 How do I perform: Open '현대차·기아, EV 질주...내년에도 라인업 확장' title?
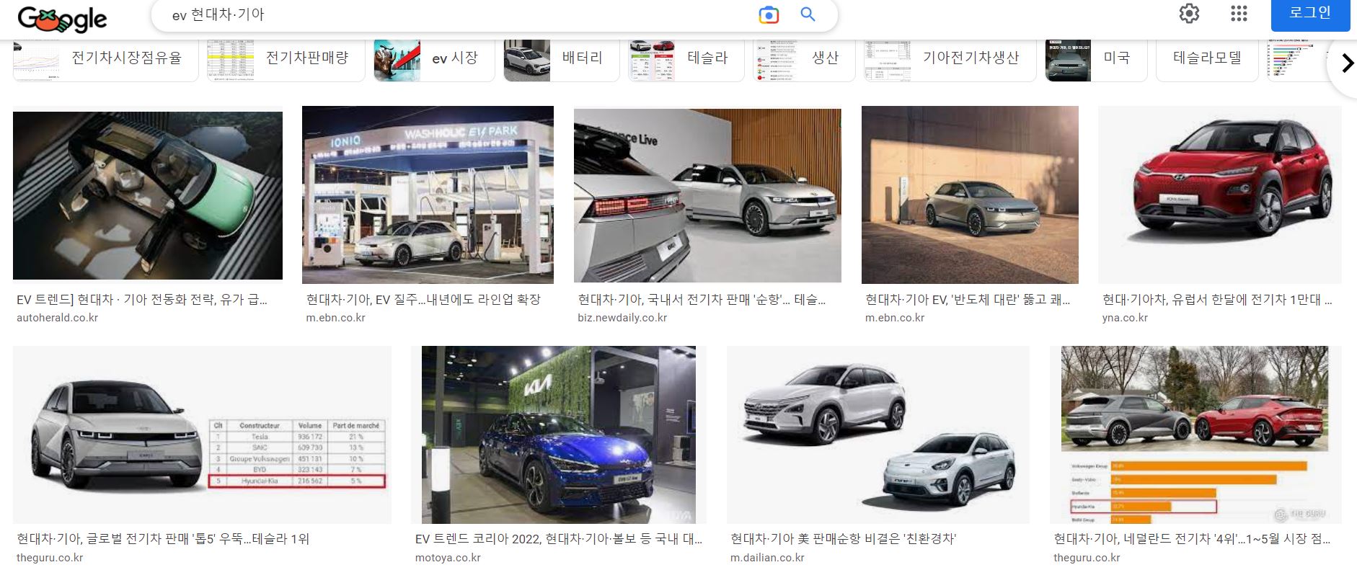(423, 300)
